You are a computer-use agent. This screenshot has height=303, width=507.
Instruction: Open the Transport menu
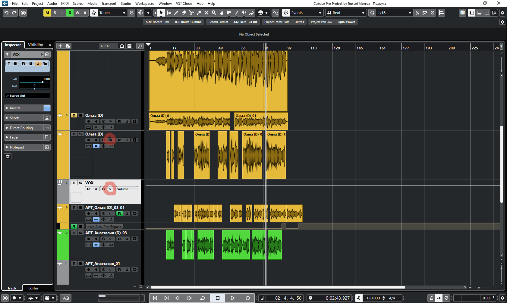[109, 4]
